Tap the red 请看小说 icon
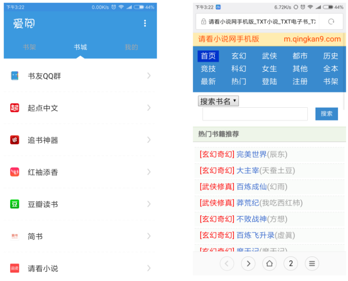The image size is (348, 281). click(x=14, y=268)
